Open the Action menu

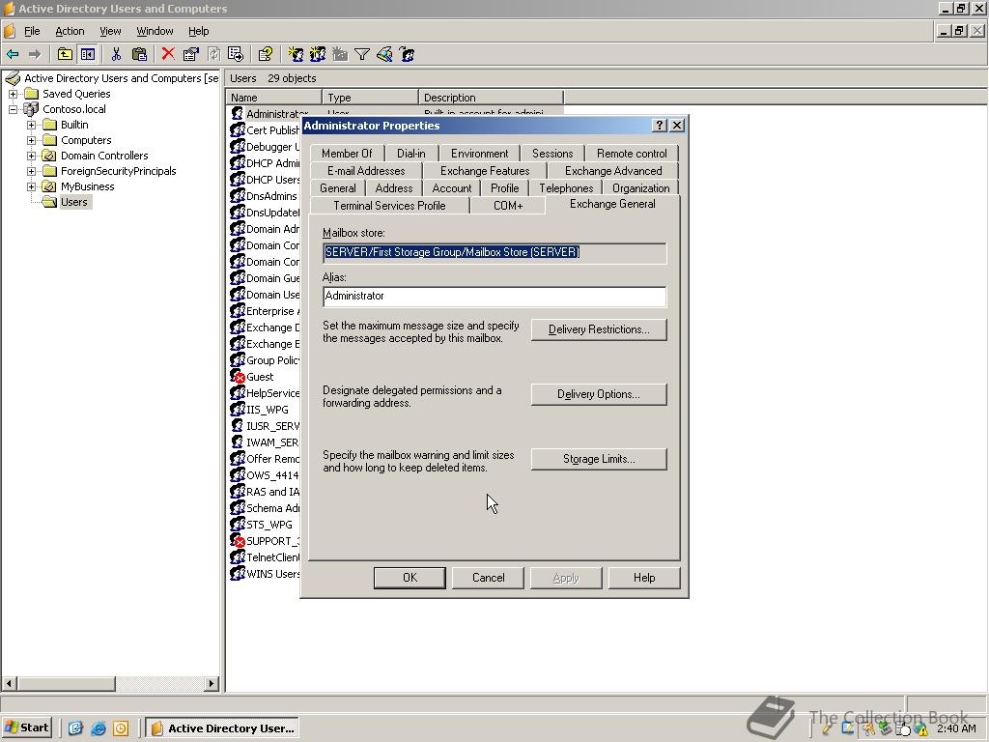click(70, 31)
